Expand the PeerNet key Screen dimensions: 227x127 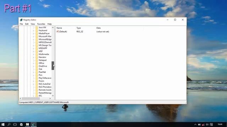coord(33,72)
